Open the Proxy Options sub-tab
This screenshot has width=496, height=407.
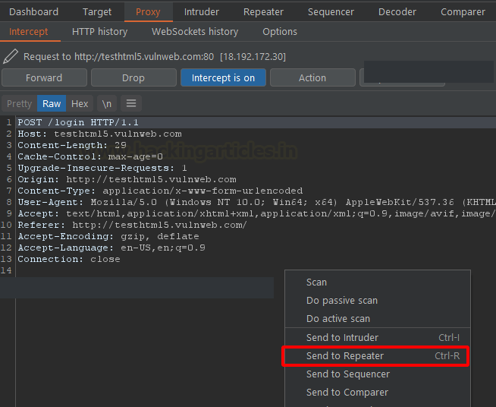click(280, 32)
